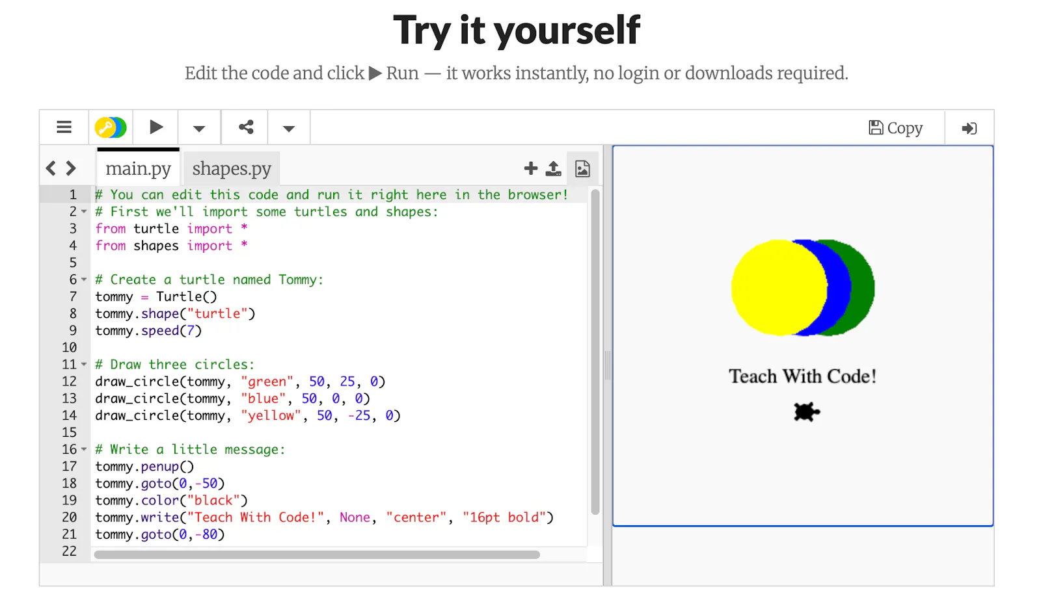Open the image library icon
The width and height of the screenshot is (1041, 611).
(x=582, y=169)
